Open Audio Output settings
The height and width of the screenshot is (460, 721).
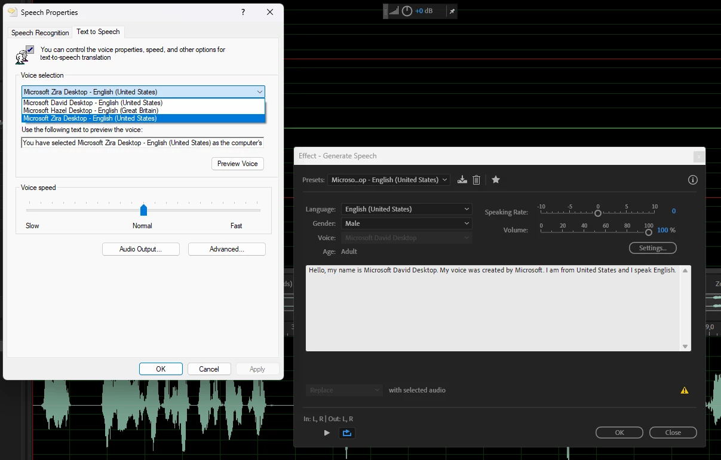(x=141, y=249)
